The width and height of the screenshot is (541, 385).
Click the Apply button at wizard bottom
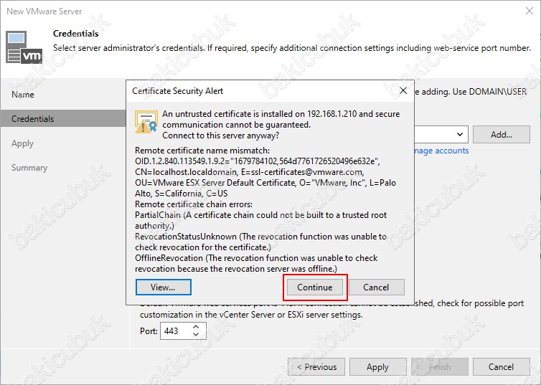click(x=378, y=367)
